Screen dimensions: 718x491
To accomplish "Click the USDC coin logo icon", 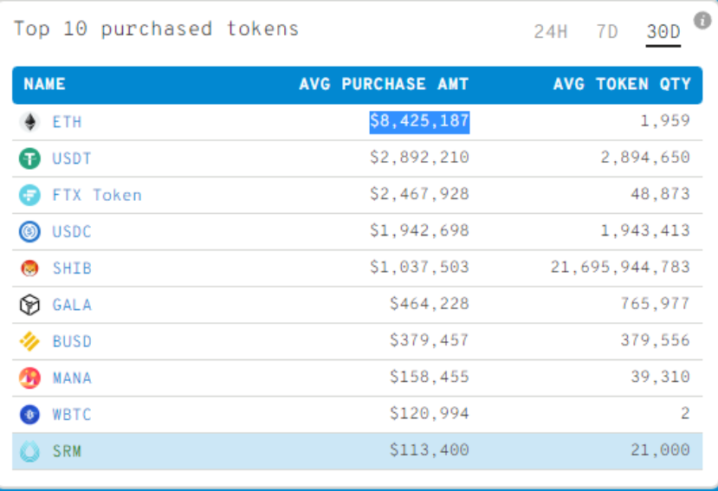I will pyautogui.click(x=29, y=232).
